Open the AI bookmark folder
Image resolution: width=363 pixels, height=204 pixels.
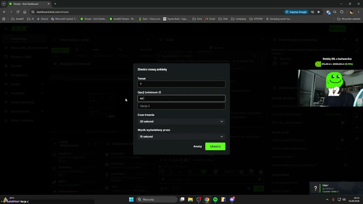coord(31,19)
